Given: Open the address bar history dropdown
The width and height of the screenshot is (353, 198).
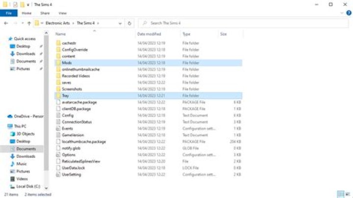Looking at the screenshot, I should point(121,23).
